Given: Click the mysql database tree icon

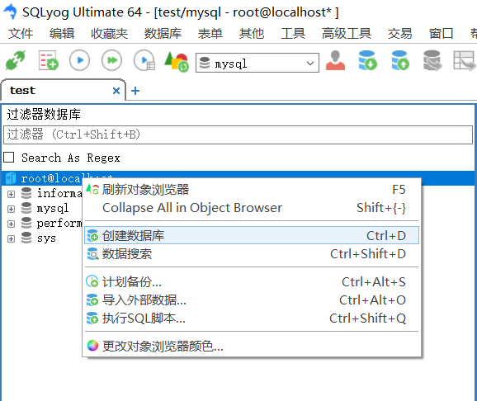Looking at the screenshot, I should tap(26, 208).
